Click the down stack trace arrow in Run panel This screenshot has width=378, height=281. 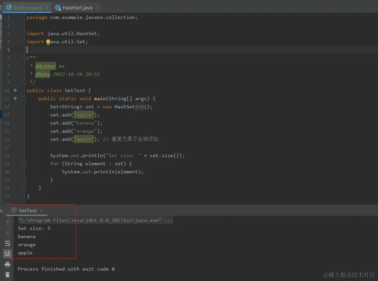[7, 232]
